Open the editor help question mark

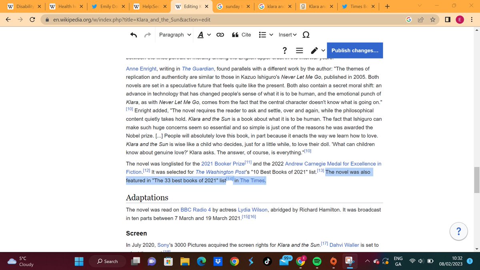[x=285, y=50]
